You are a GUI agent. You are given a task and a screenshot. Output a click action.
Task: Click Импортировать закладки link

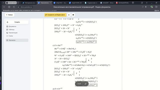click(49, 10)
